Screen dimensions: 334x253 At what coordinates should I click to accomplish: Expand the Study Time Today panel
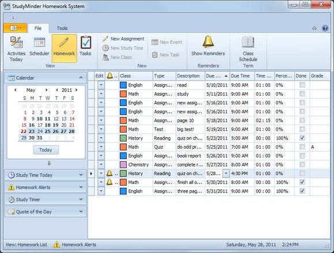[x=81, y=175]
